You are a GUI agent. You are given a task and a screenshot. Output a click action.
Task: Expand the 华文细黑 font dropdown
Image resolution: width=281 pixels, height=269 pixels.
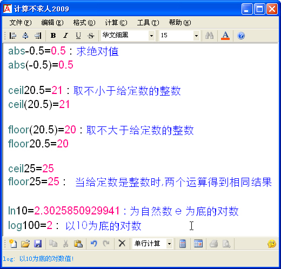click(152, 36)
